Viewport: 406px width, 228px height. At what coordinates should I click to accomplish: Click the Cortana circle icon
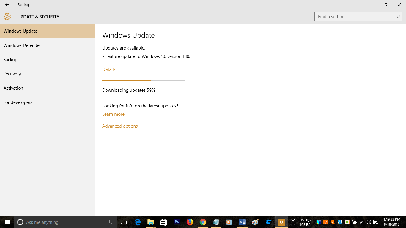click(x=20, y=222)
